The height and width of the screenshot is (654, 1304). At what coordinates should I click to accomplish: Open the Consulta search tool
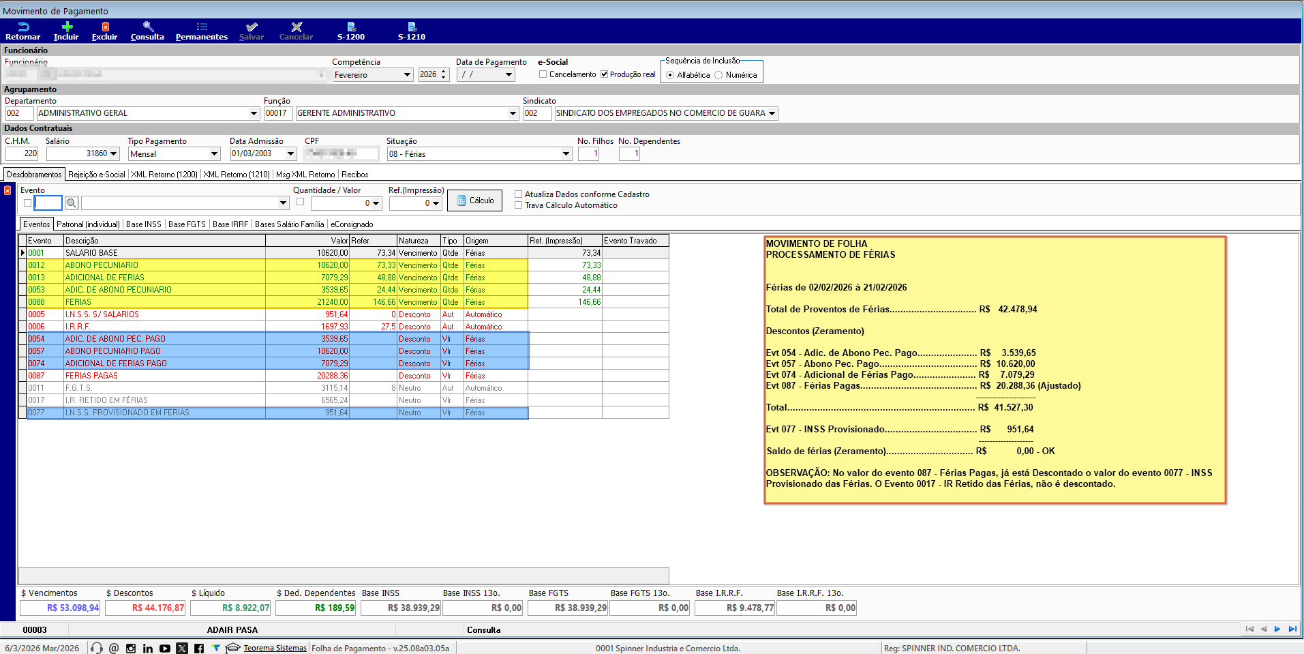(147, 27)
